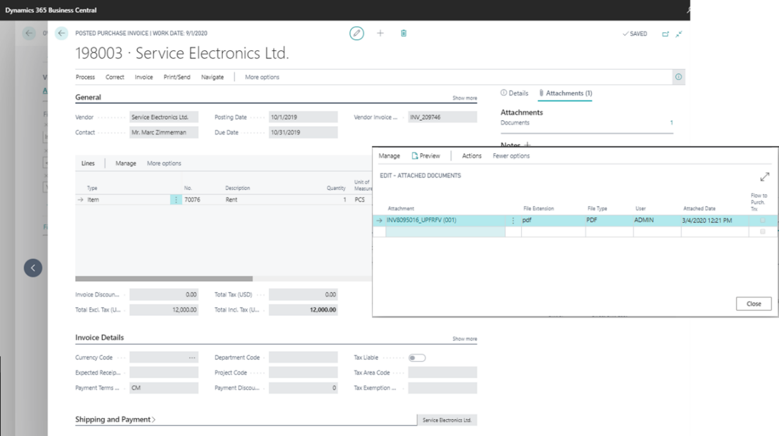Show more fields in Invoice Details section
The height and width of the screenshot is (436, 779).
tap(464, 339)
